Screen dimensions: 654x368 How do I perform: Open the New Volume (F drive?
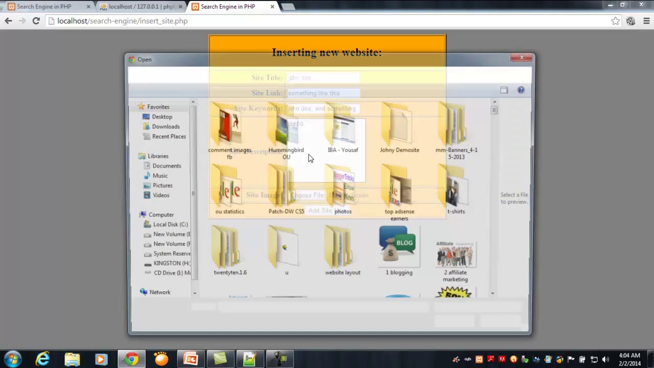tap(172, 244)
